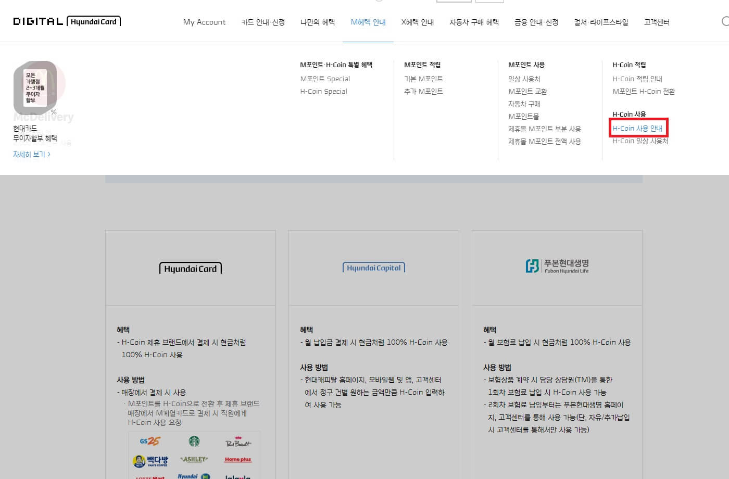The width and height of the screenshot is (729, 479).
Task: Open the 카드 안내·신청 menu
Action: click(263, 22)
